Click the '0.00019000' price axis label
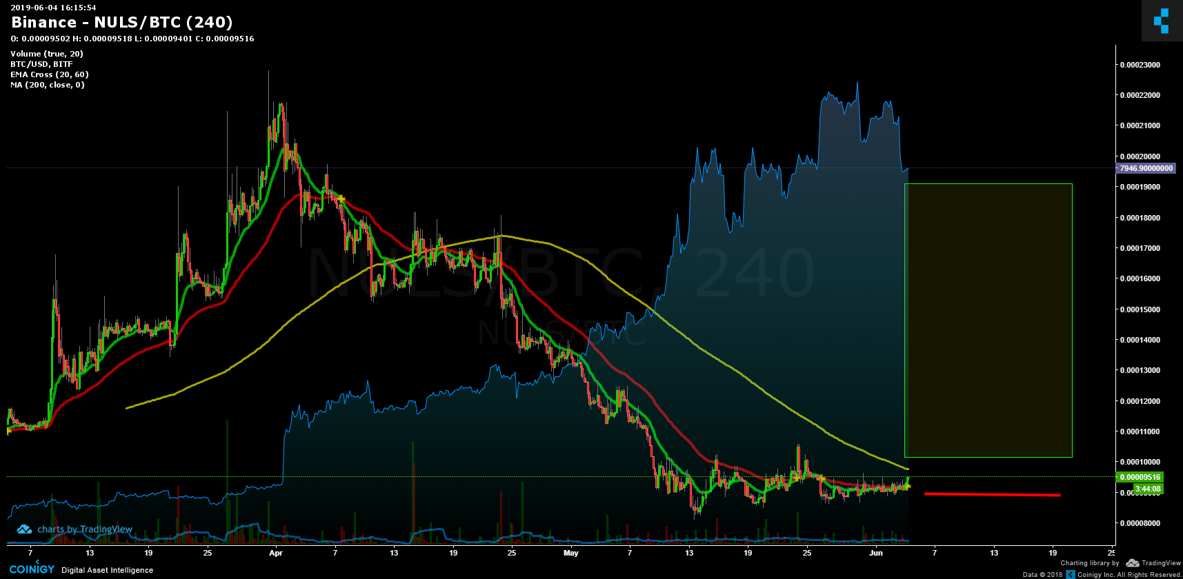This screenshot has height=579, width=1183. click(x=1140, y=187)
